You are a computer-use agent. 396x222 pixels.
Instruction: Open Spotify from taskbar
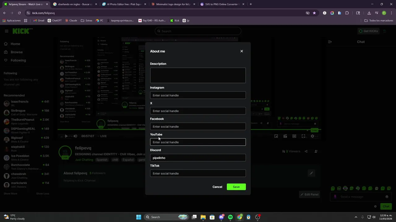[230, 217]
